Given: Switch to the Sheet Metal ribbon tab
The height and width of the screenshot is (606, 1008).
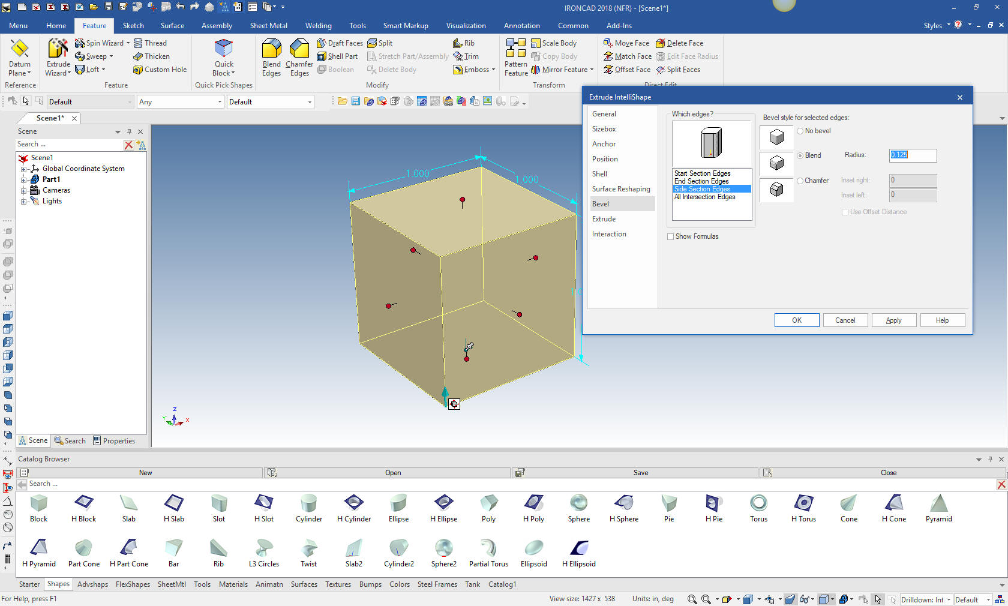Looking at the screenshot, I should (268, 26).
